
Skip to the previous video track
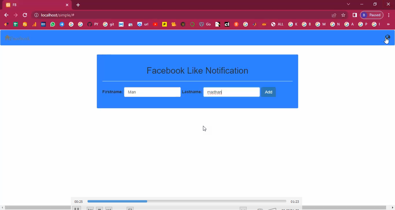click(x=90, y=209)
